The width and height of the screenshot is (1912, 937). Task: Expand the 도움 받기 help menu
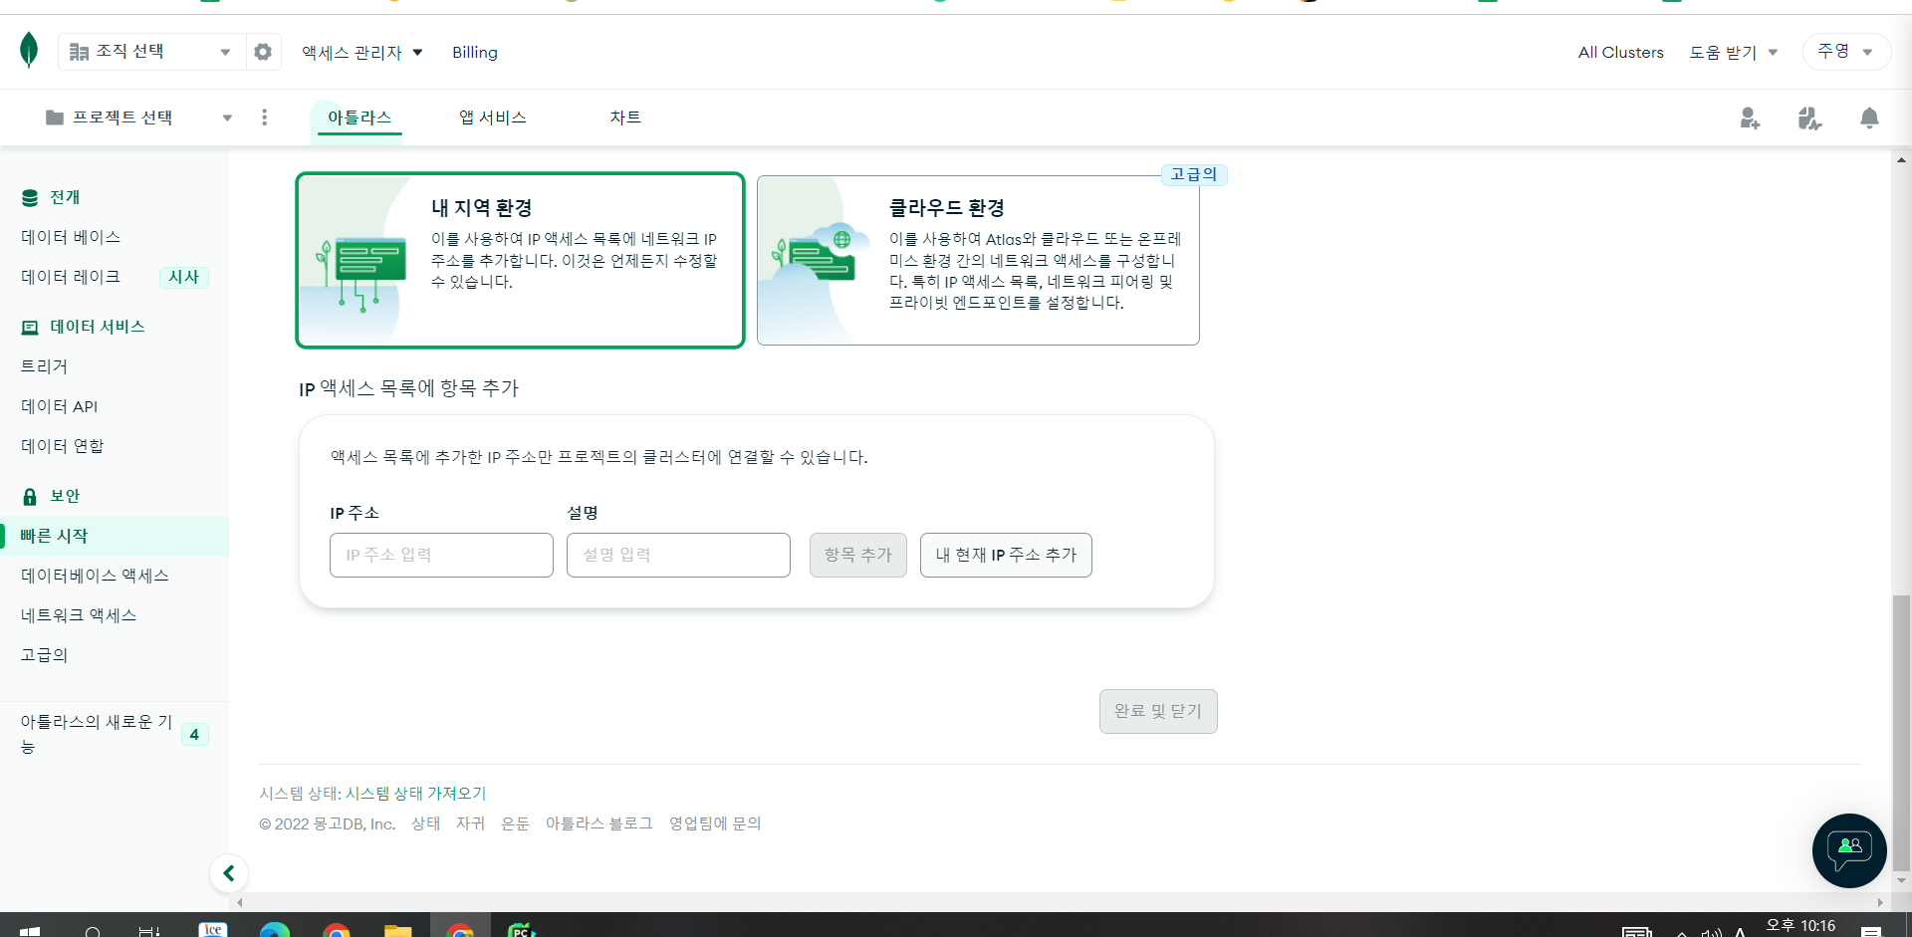coord(1733,53)
